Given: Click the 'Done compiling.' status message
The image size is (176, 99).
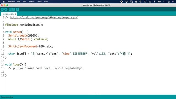Looking at the screenshot, I should (x=7, y=97).
